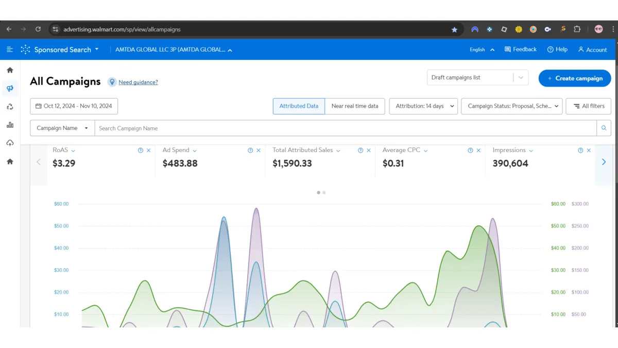The height and width of the screenshot is (348, 618).
Task: Open the Need guidance? link
Action: tap(138, 82)
